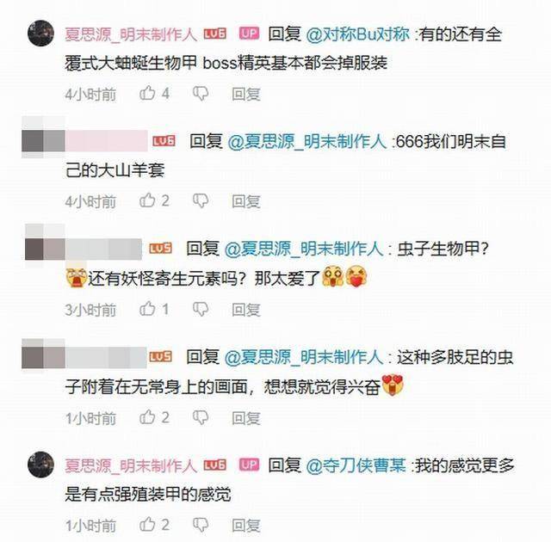Dislike the 多肢足的虫子 comment
551x542 pixels.
click(x=201, y=417)
